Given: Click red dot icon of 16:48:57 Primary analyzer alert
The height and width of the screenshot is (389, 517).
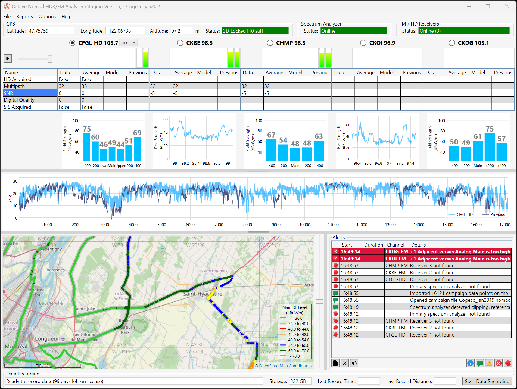Looking at the screenshot, I should [335, 286].
